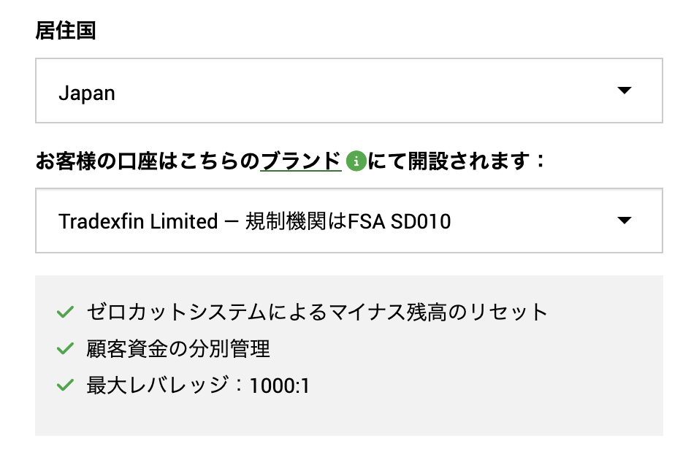Image resolution: width=691 pixels, height=452 pixels.
Task: Click the 最大レバレッジ label text
Action: (158, 386)
